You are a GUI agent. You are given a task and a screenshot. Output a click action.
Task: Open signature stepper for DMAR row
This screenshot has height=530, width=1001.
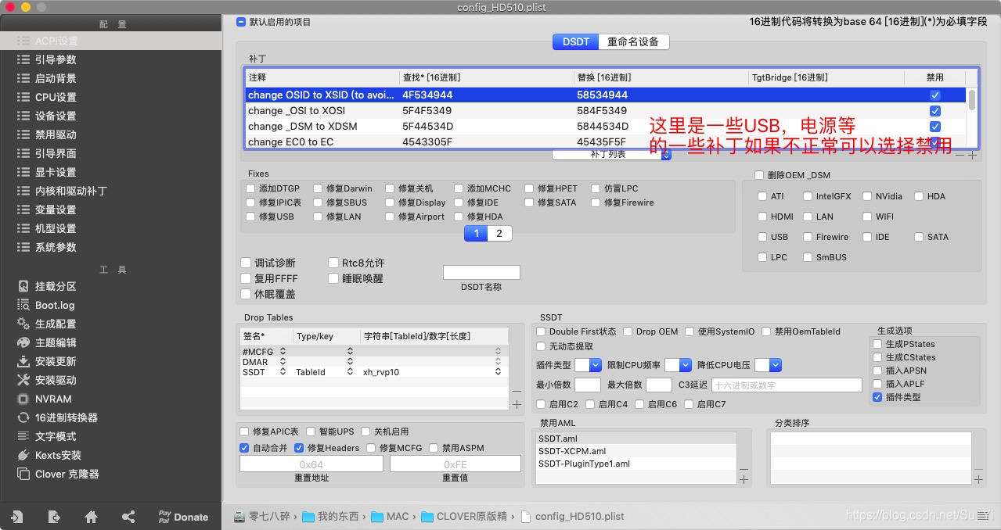(283, 362)
